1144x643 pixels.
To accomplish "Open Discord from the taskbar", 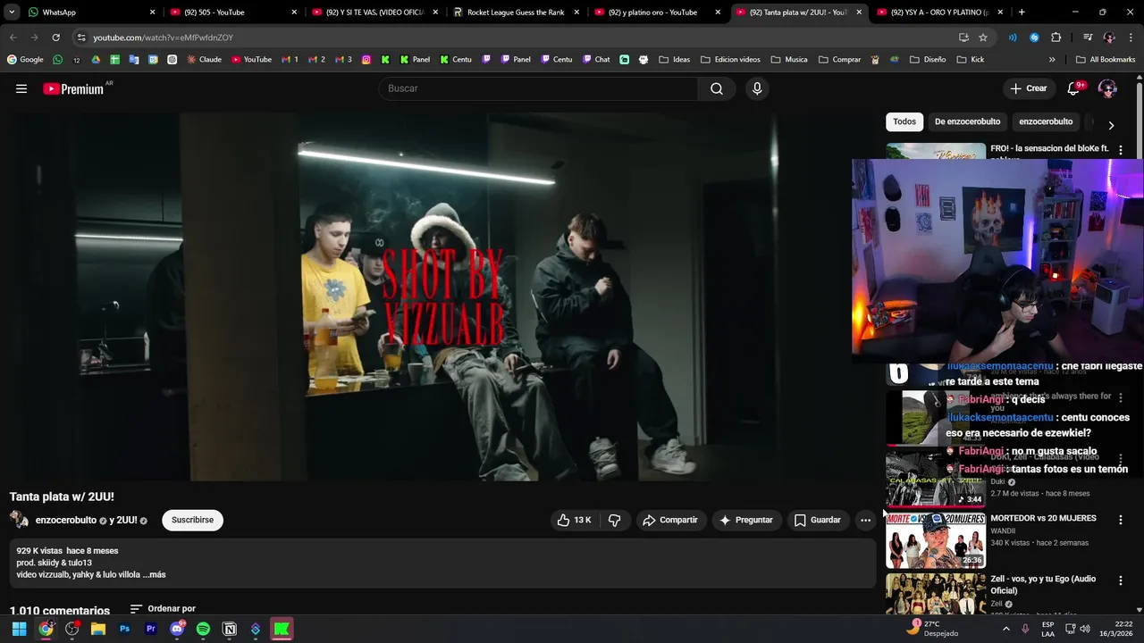I will 177,629.
